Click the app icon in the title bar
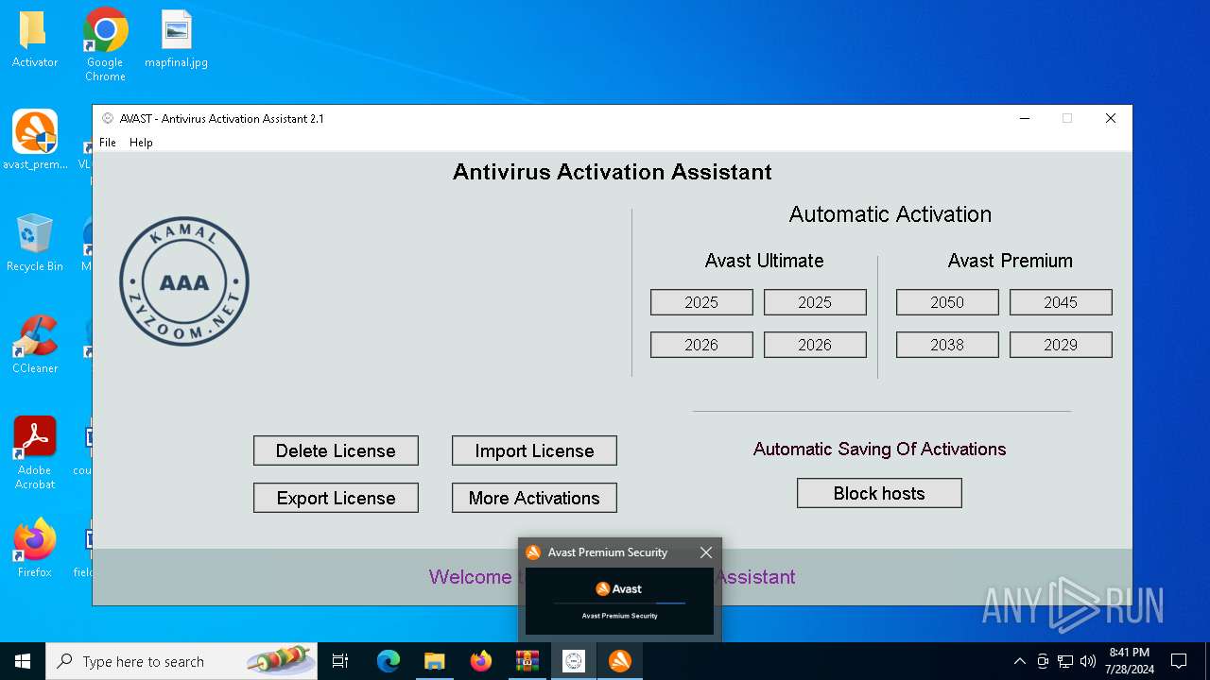This screenshot has height=680, width=1210. pyautogui.click(x=108, y=118)
